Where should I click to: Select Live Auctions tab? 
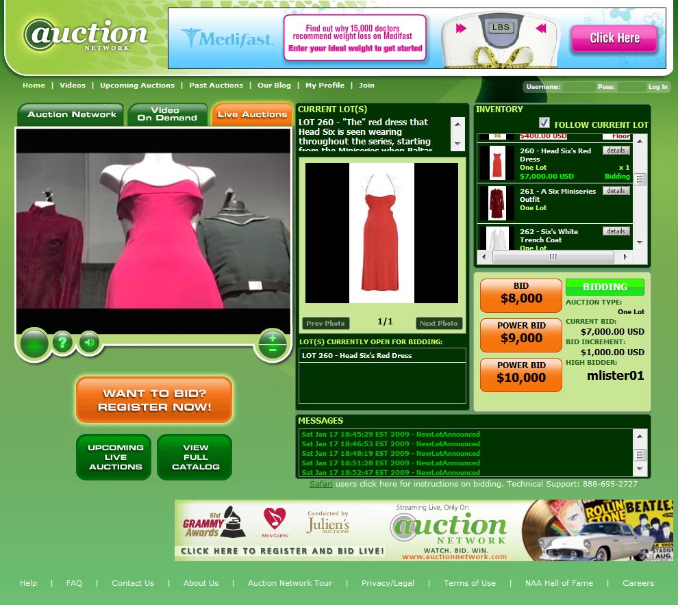252,114
